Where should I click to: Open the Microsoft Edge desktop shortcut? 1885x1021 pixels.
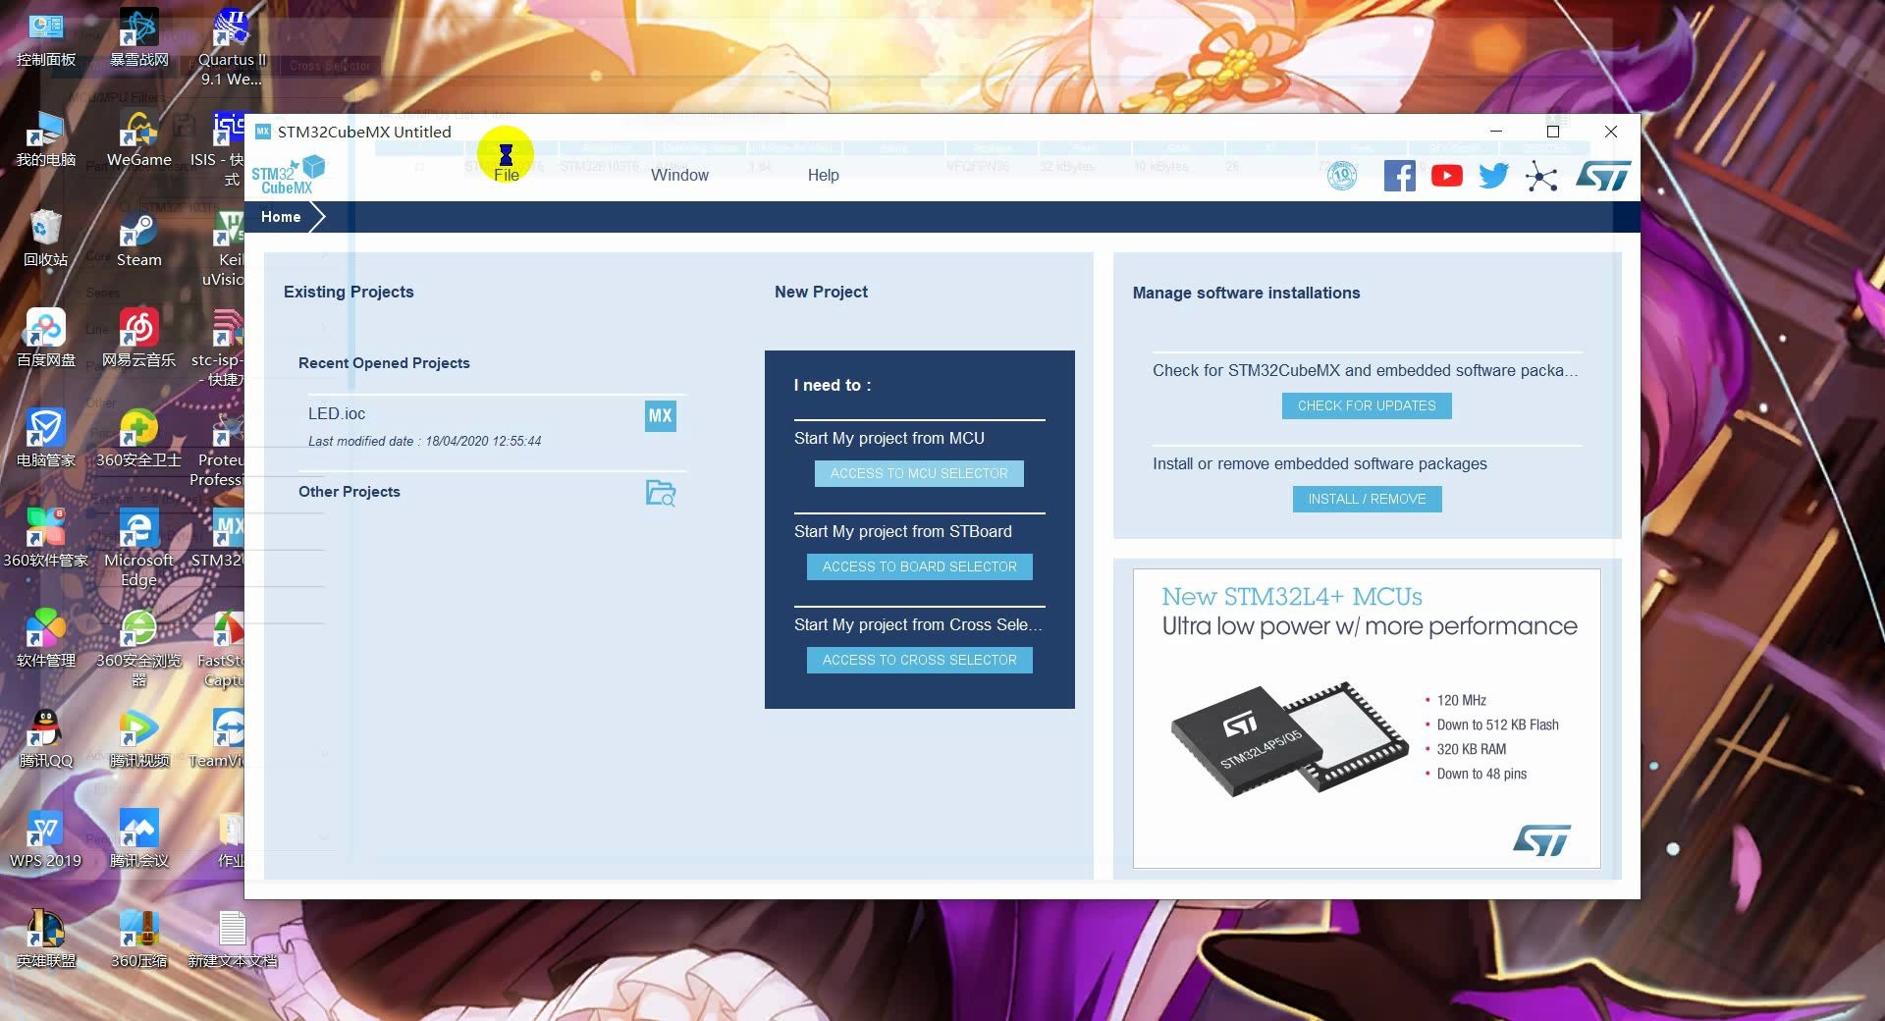138,548
